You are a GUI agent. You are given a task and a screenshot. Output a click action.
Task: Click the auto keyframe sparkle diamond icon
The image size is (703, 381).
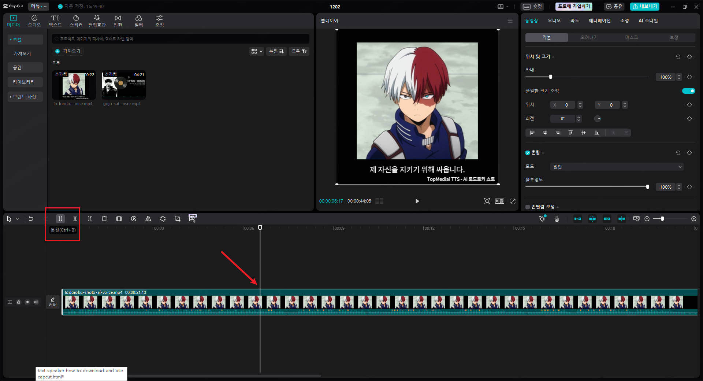click(x=542, y=218)
